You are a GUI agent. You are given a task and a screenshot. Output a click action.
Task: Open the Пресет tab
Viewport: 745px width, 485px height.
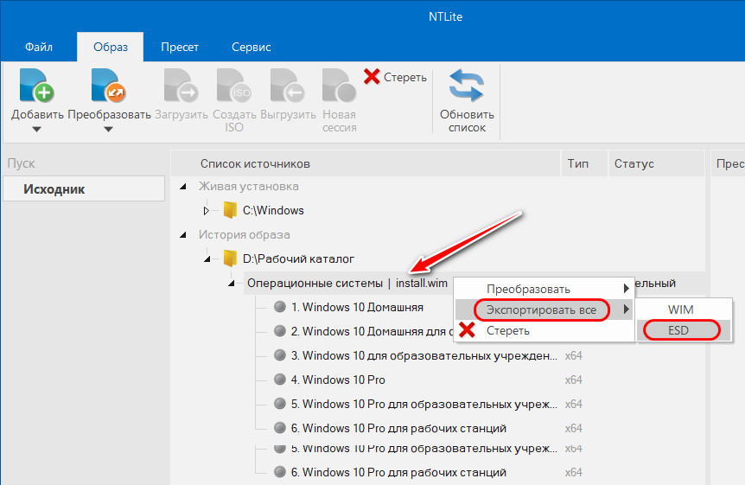[x=180, y=47]
